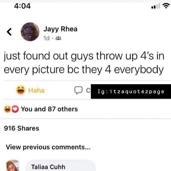Open the 'You and 87 others' reactions list
This screenshot has width=171, height=171.
[x=49, y=109]
